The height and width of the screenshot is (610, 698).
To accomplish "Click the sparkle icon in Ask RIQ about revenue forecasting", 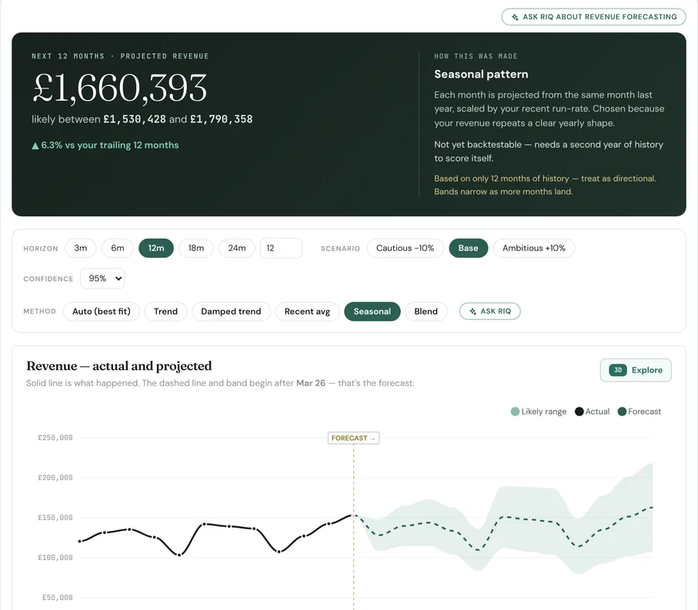I will point(515,17).
